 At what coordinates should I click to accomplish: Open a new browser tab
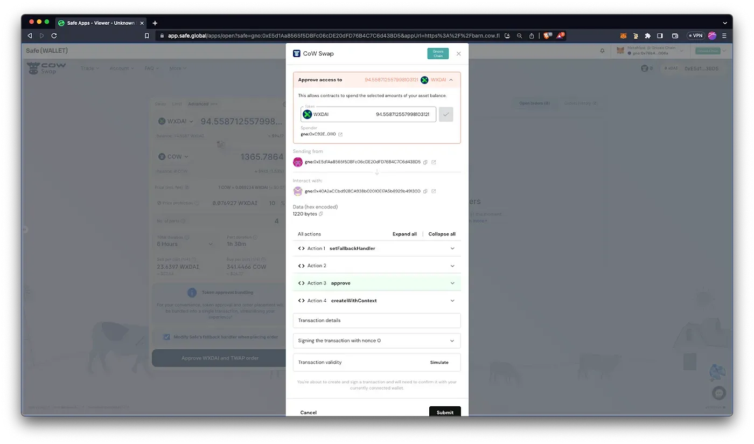155,23
